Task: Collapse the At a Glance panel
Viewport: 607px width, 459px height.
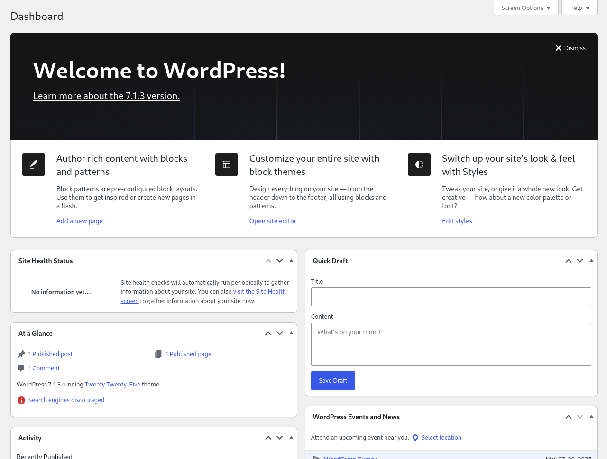Action: click(x=291, y=333)
